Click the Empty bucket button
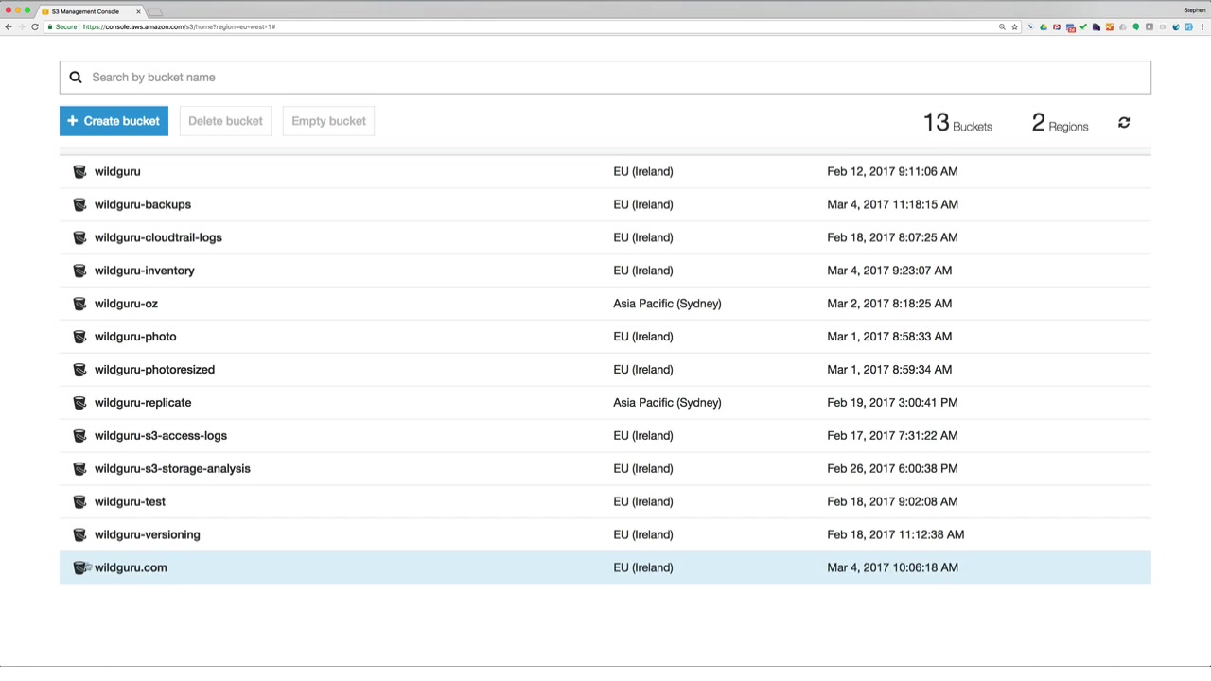 [x=328, y=121]
